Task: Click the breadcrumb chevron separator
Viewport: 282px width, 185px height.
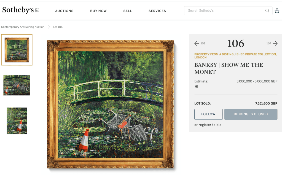Action: [49, 27]
